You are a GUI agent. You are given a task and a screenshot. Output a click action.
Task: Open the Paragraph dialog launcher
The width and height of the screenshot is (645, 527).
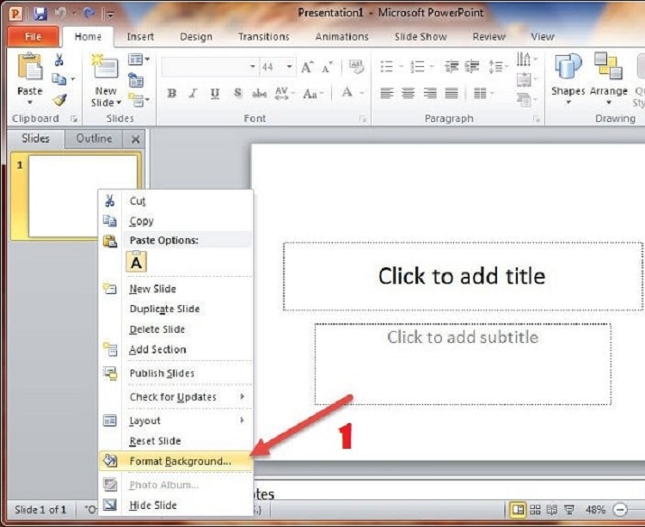point(536,119)
